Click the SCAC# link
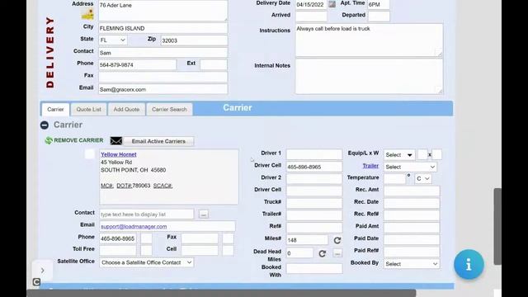This screenshot has width=528, height=297. coord(163,186)
